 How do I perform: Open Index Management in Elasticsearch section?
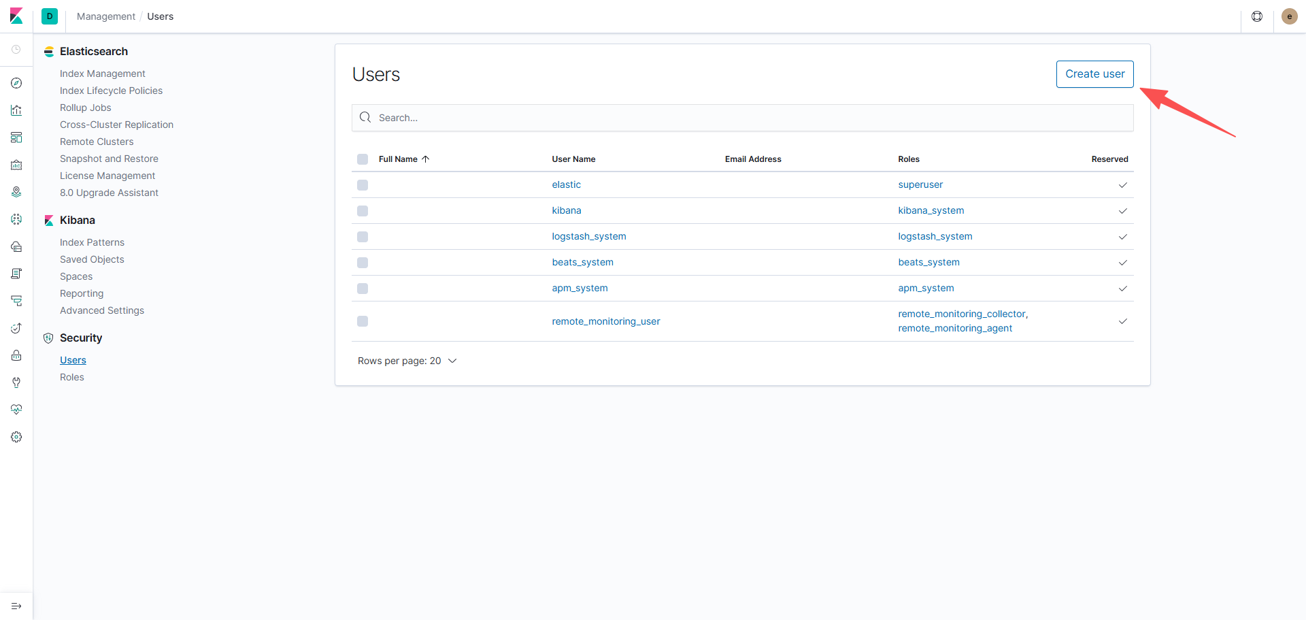[x=103, y=74]
